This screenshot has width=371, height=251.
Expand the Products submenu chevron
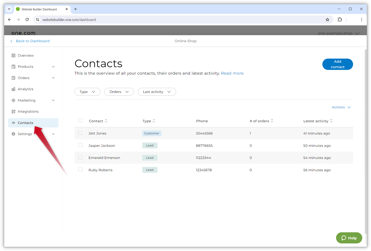(53, 67)
